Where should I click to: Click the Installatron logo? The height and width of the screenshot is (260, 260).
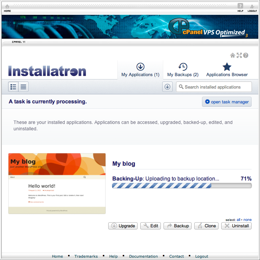[x=47, y=71]
